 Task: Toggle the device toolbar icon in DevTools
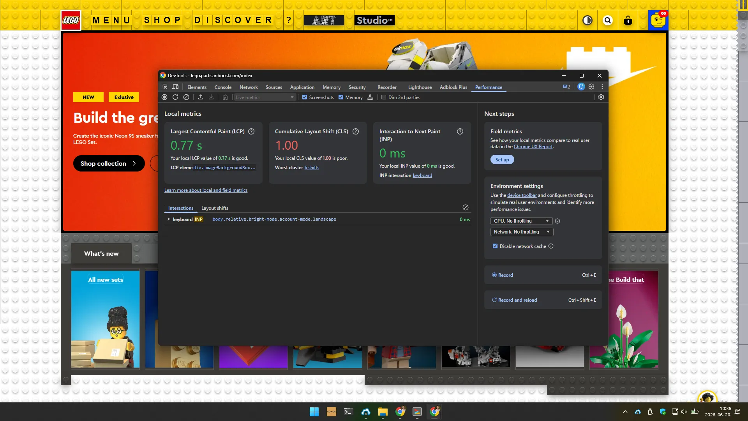point(176,87)
